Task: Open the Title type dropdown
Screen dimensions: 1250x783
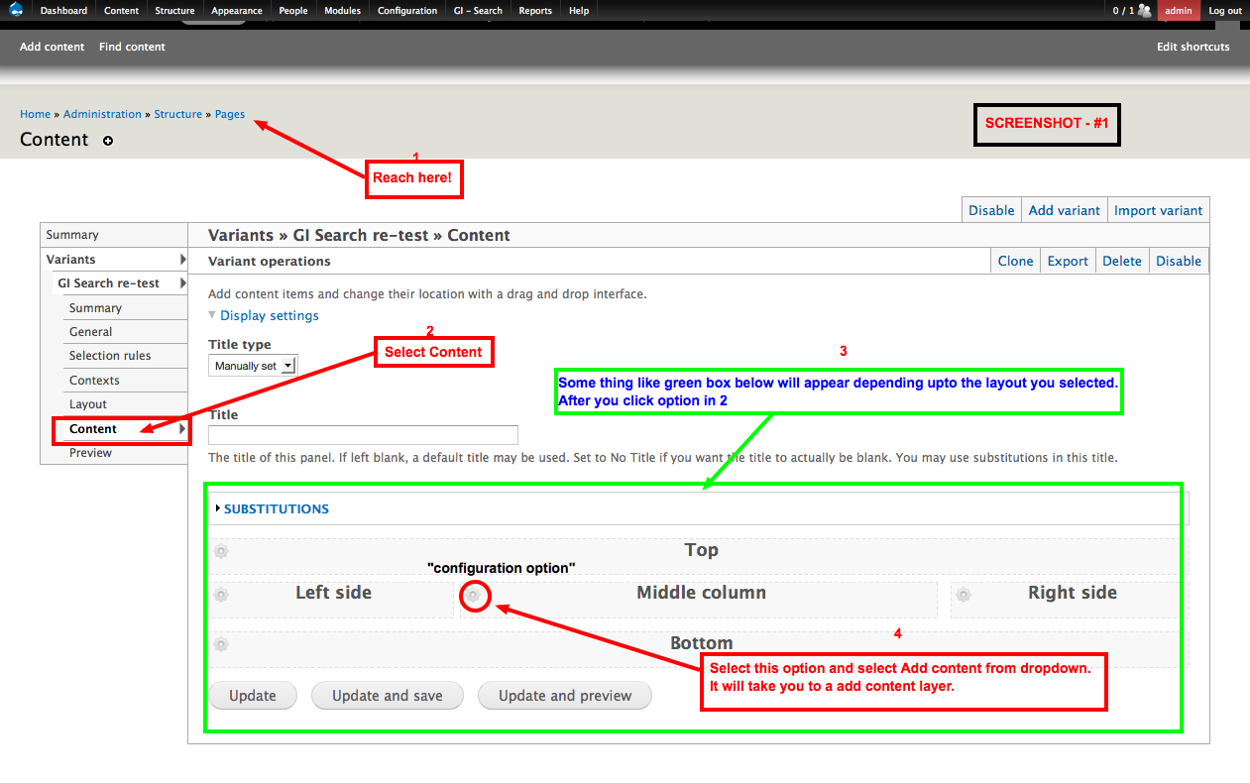Action: click(x=253, y=366)
